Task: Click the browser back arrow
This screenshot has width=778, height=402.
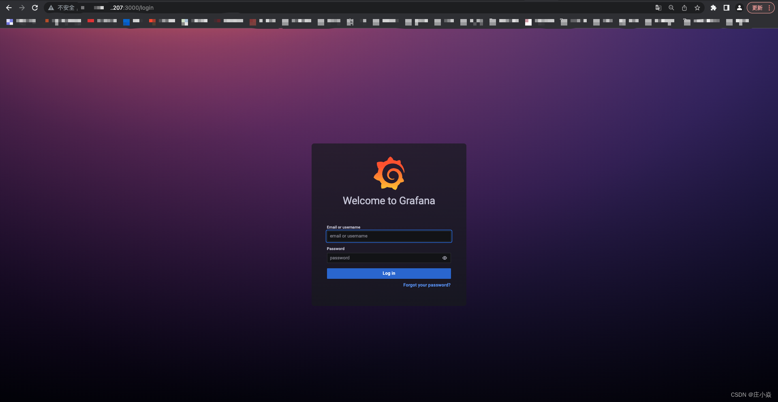Action: tap(9, 8)
